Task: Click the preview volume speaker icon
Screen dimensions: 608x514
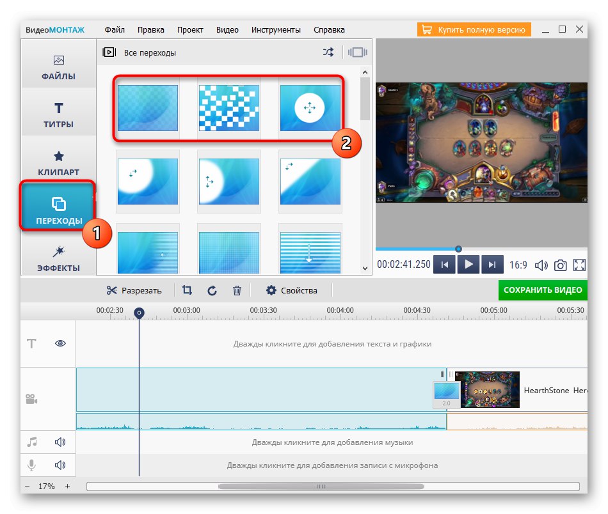Action: [541, 265]
